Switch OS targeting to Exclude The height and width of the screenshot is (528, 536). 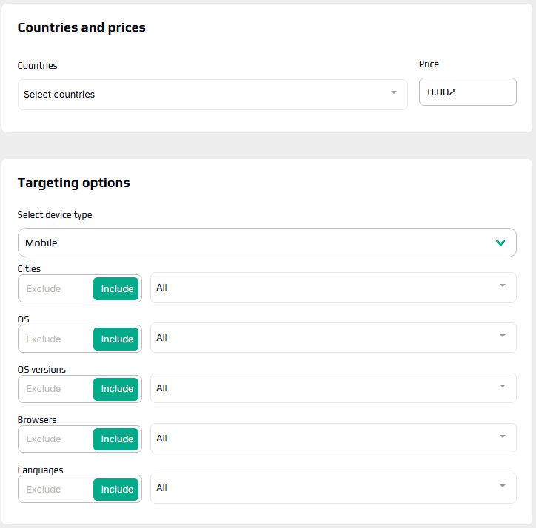tap(44, 339)
